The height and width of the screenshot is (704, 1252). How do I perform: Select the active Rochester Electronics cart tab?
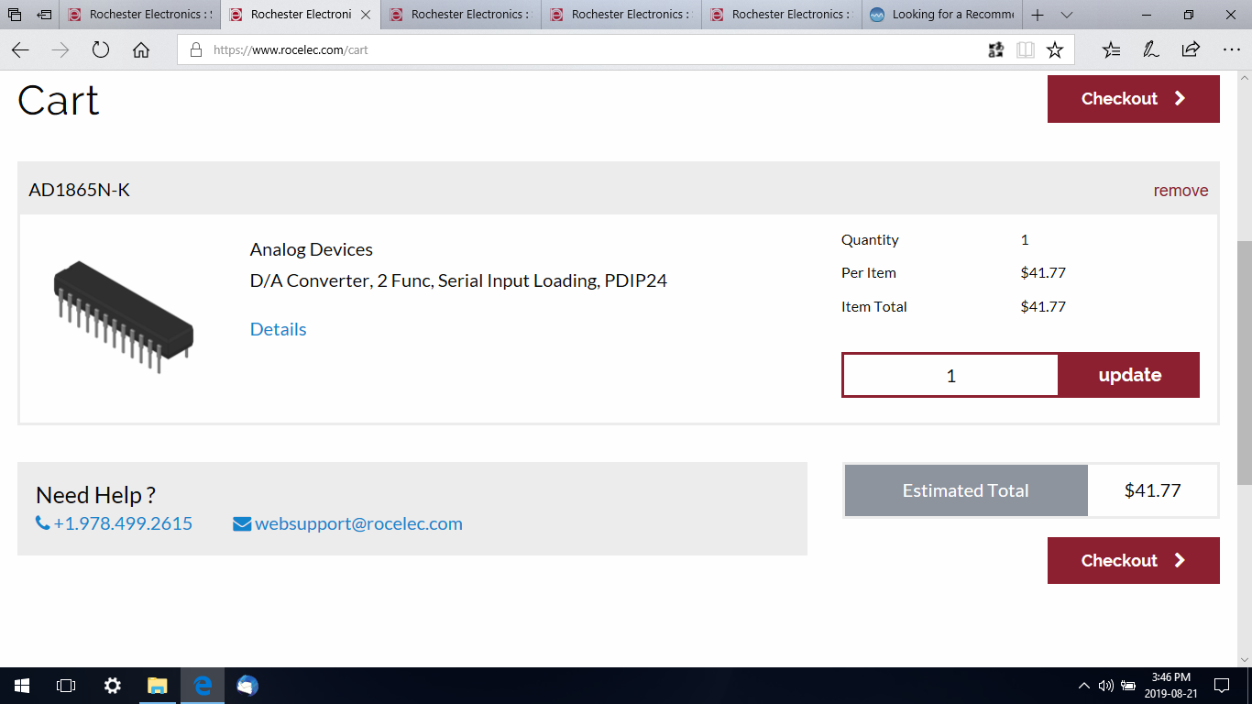(301, 15)
